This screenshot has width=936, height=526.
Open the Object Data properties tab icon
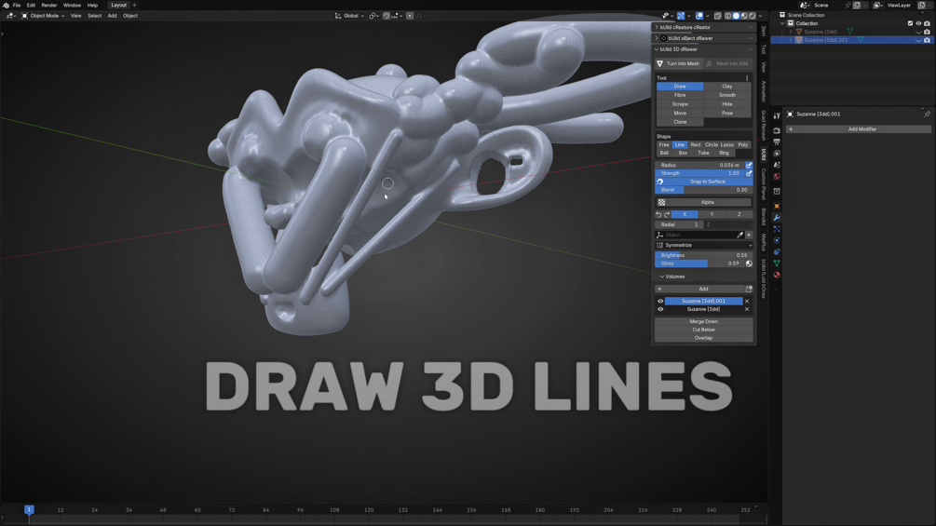click(x=777, y=263)
